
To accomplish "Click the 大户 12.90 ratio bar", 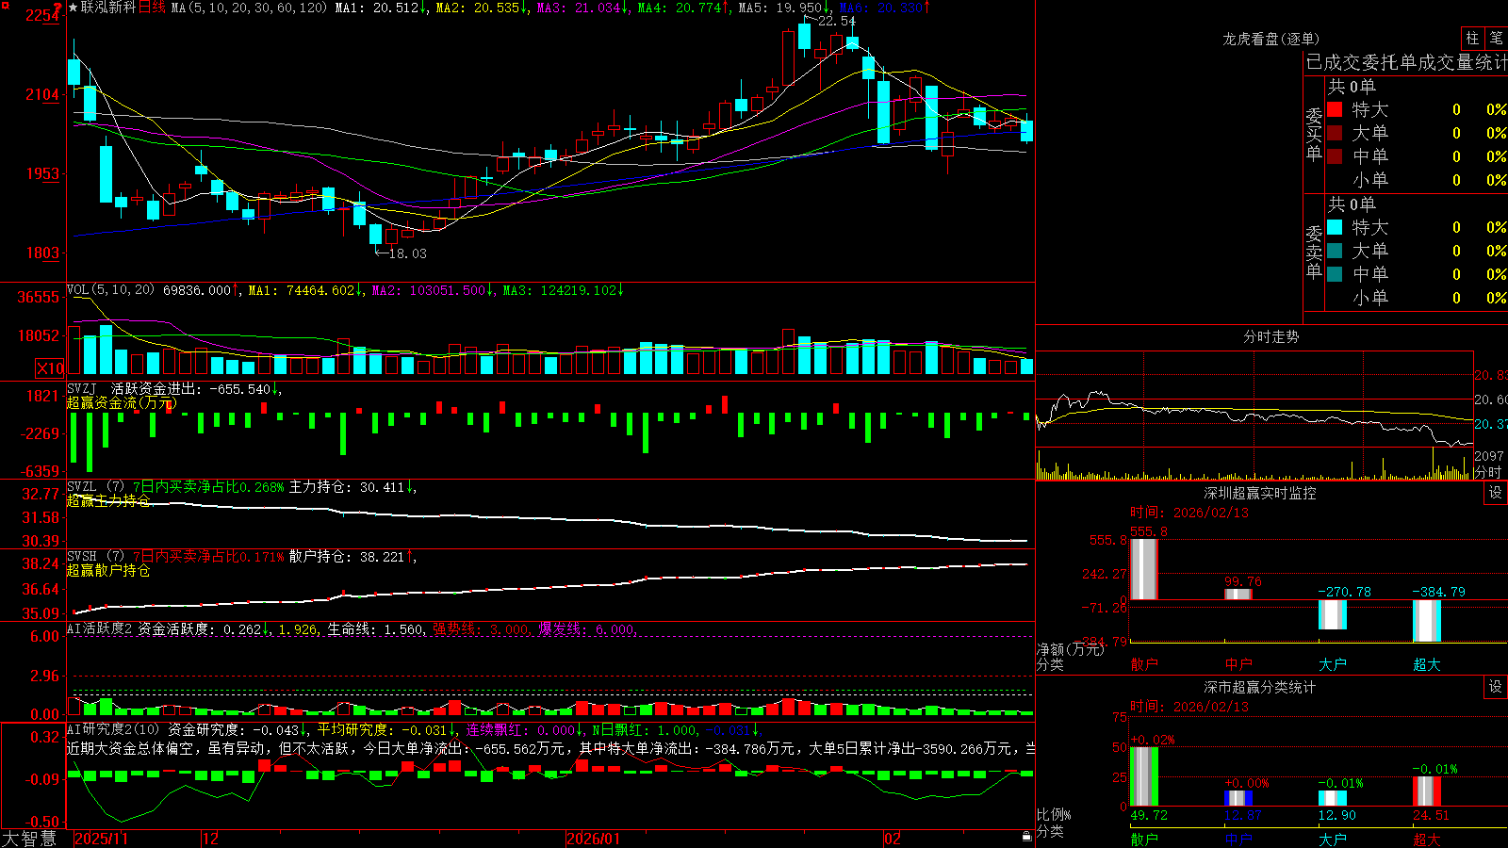I will pyautogui.click(x=1332, y=799).
